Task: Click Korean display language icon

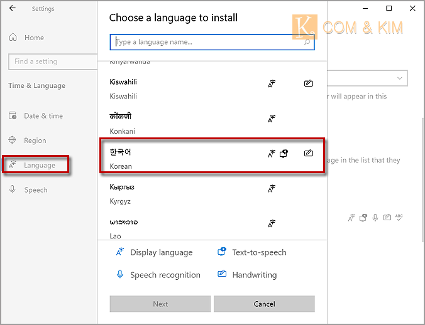Action: [272, 154]
